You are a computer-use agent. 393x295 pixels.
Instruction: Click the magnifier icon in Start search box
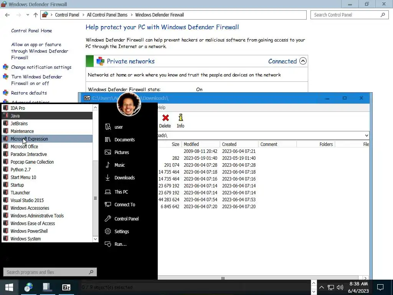pyautogui.click(x=91, y=272)
